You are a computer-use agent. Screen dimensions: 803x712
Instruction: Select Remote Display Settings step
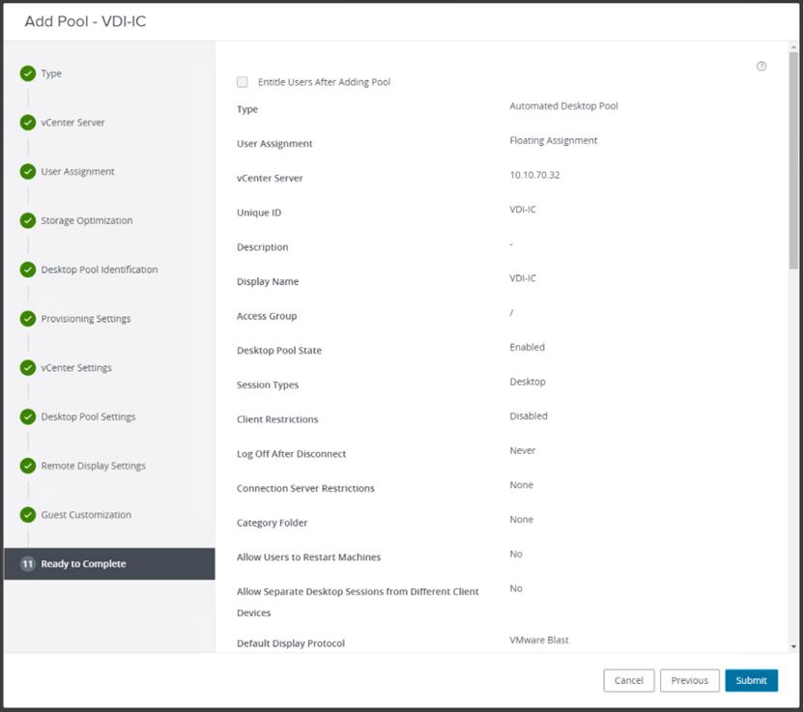(93, 466)
